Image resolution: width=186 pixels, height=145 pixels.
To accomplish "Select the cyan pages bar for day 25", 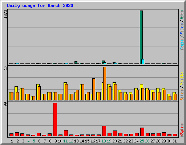I will (x=143, y=62).
